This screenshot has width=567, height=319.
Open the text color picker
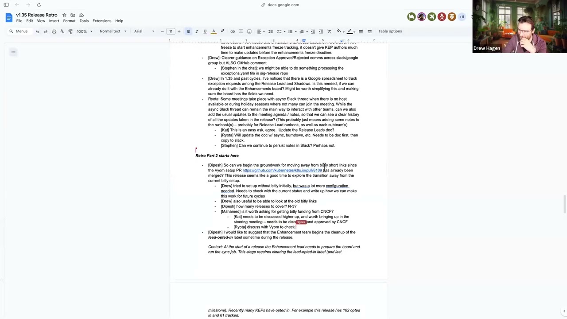click(x=214, y=31)
